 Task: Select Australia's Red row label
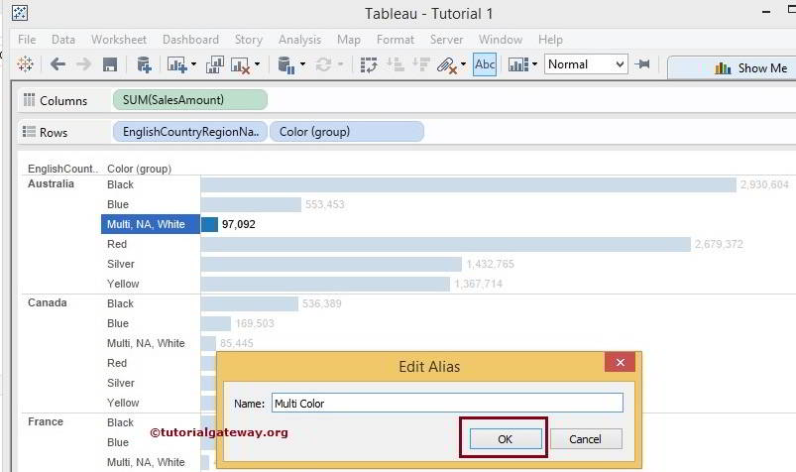(x=117, y=244)
